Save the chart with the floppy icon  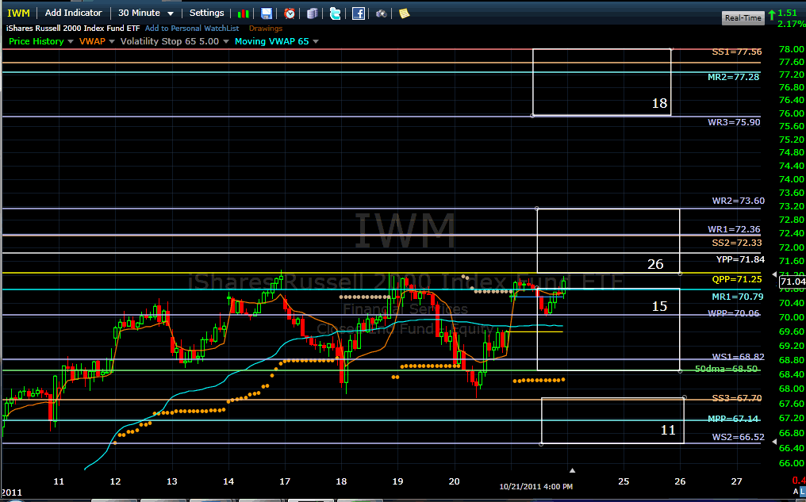[267, 13]
